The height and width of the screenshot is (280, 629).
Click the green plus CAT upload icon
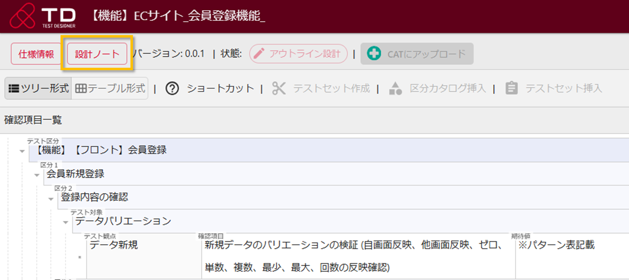[373, 54]
